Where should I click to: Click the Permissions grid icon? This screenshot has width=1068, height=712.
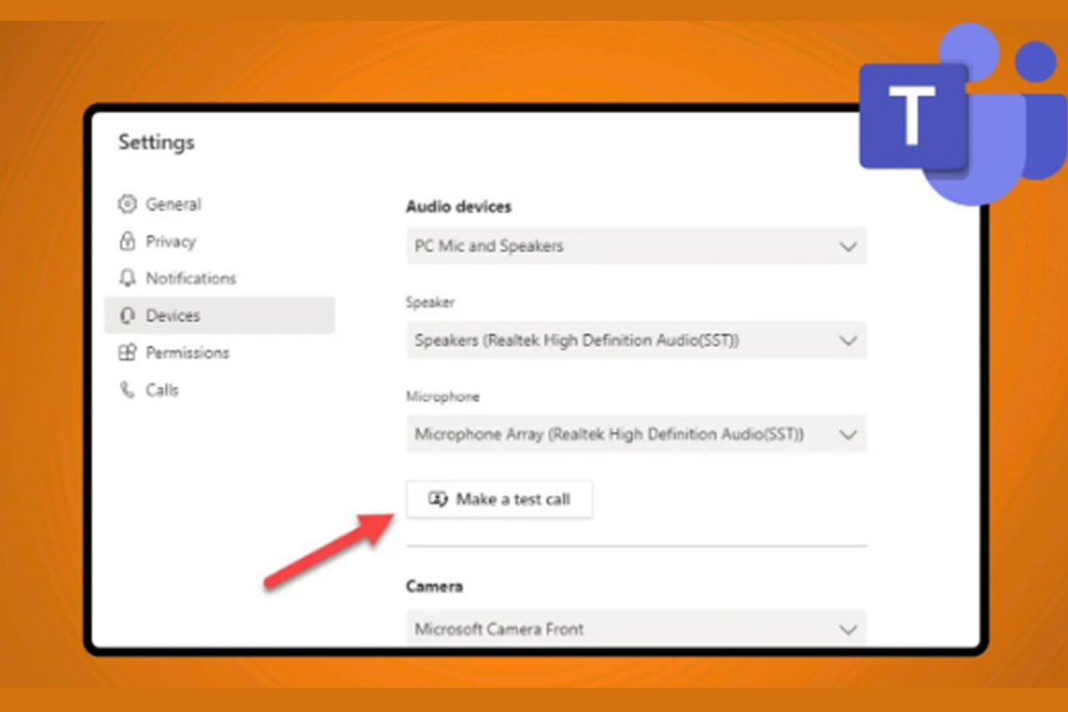coord(126,353)
